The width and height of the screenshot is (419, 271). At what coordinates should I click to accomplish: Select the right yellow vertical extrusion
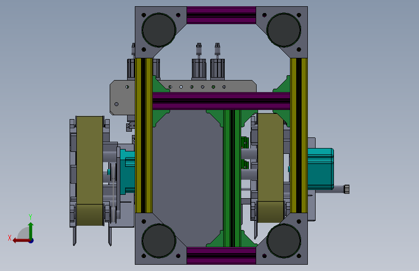[299, 135]
